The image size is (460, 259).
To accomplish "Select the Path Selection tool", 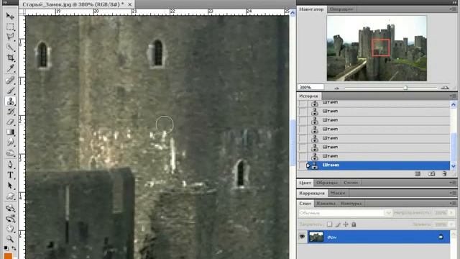I will click(10, 186).
